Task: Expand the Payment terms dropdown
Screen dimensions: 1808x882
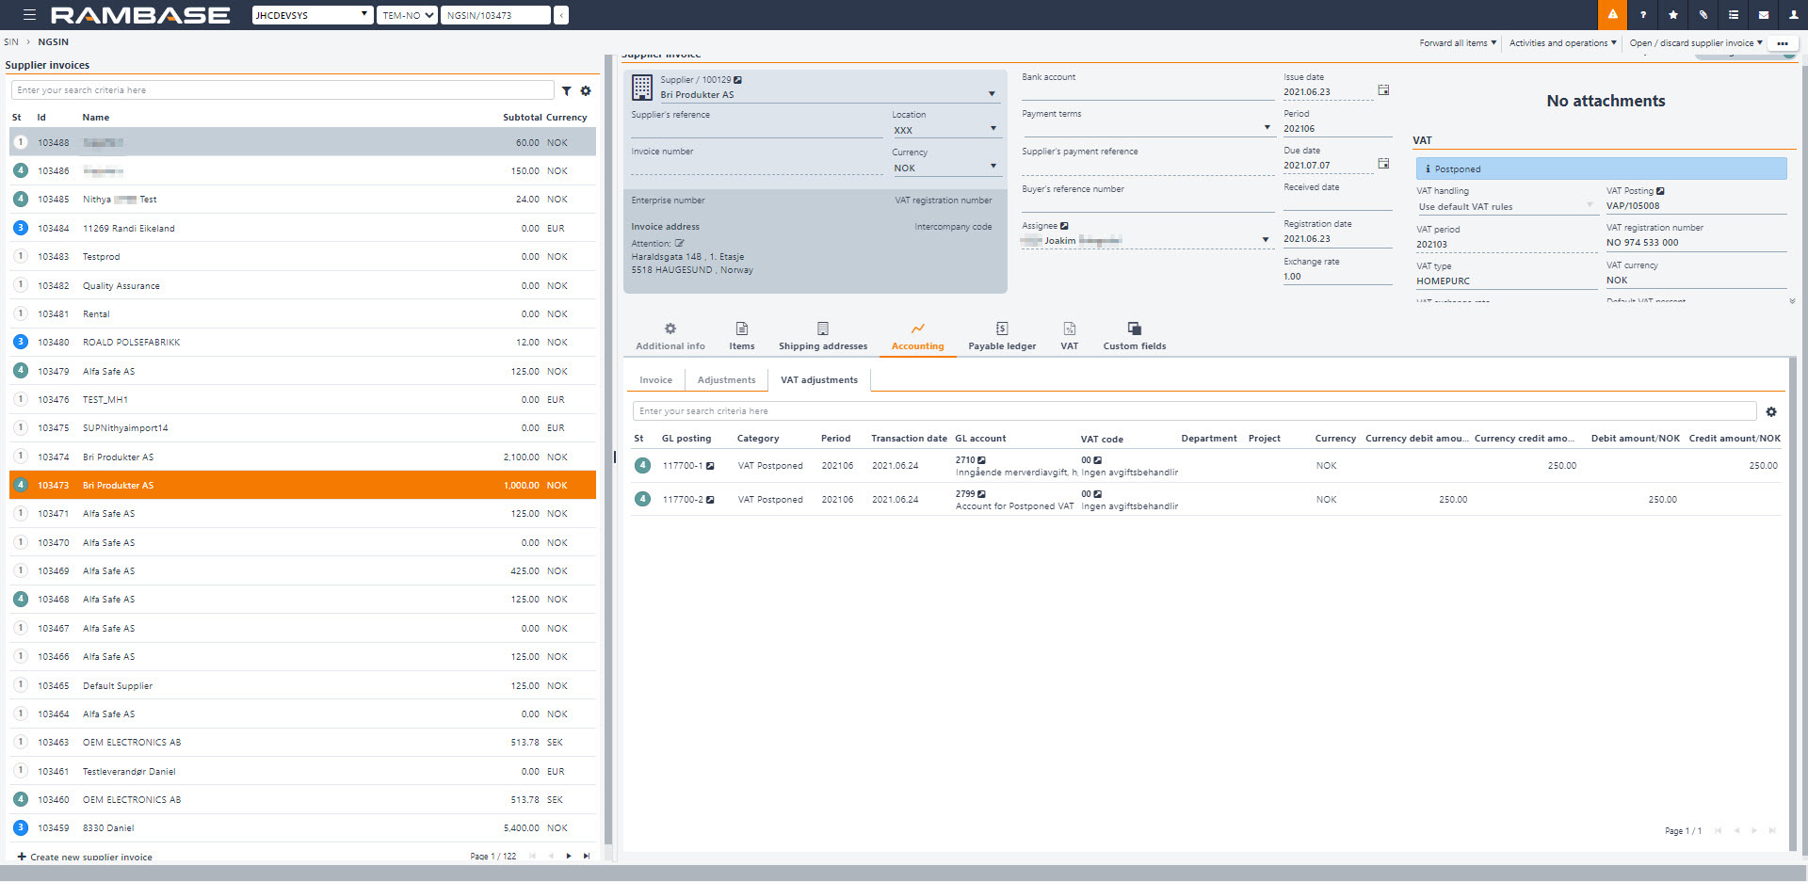Action: 1267,128
